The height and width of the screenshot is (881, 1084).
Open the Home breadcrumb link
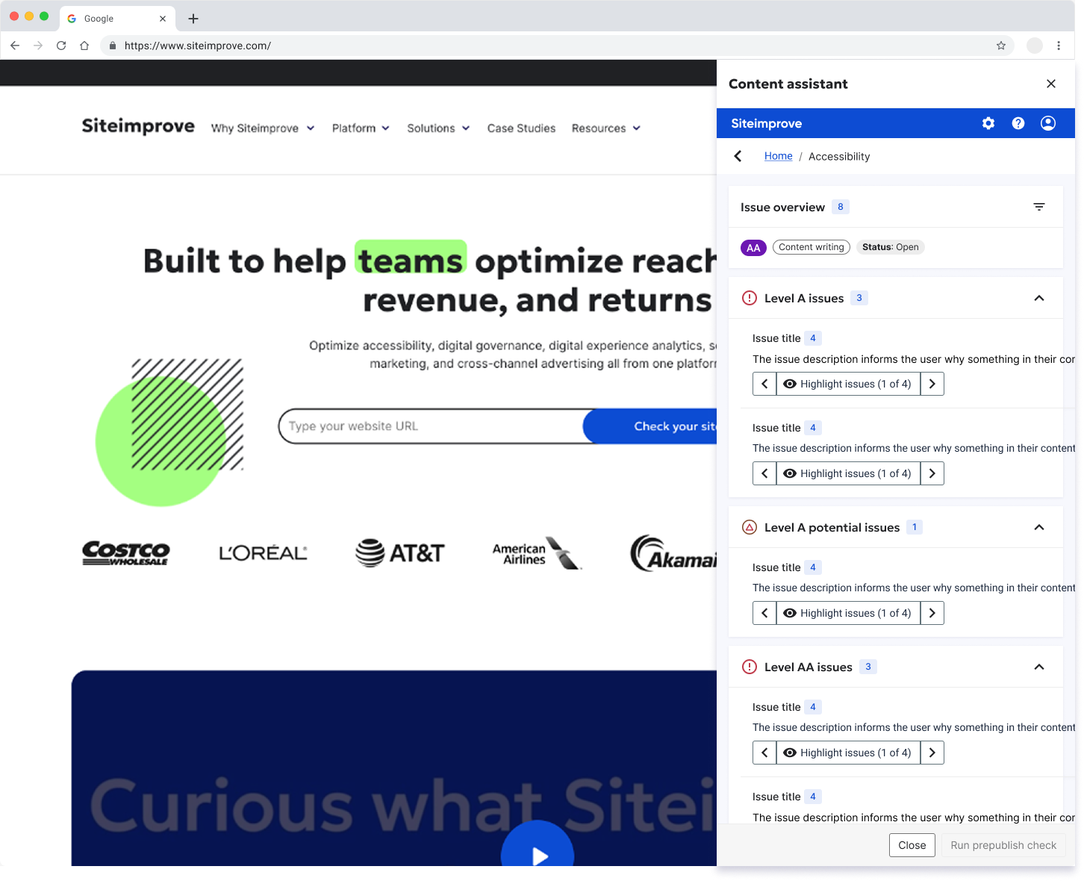click(778, 156)
